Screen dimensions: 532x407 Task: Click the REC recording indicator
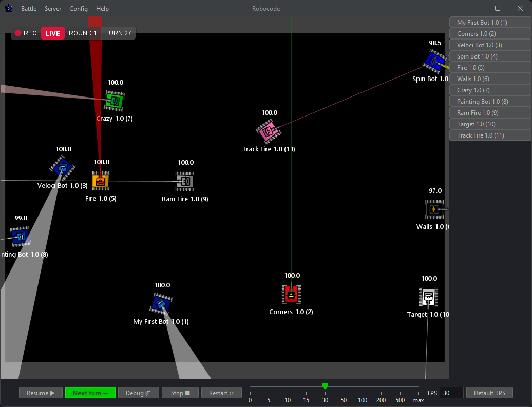(26, 33)
